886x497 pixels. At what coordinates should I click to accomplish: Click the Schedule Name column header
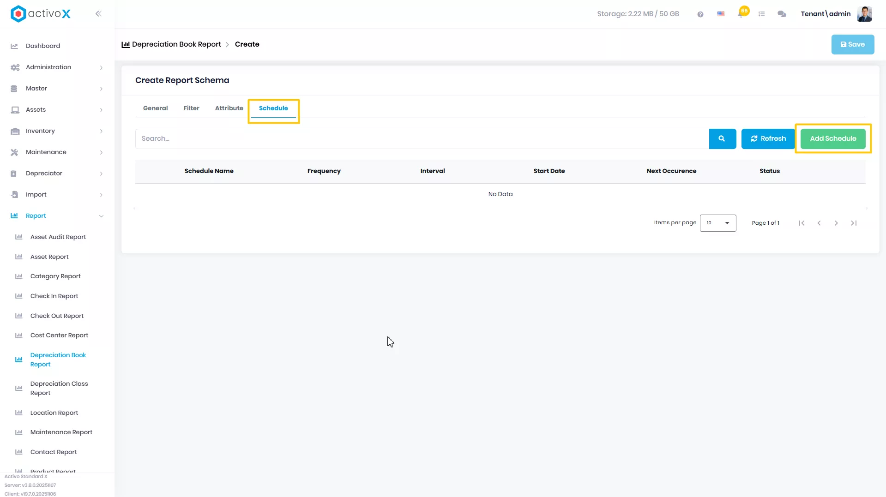tap(209, 171)
